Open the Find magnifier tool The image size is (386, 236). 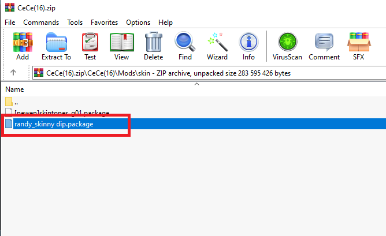(x=185, y=46)
